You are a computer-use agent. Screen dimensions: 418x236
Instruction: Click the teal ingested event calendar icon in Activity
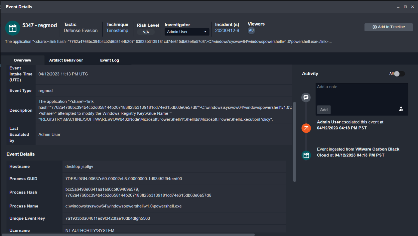pyautogui.click(x=306, y=155)
